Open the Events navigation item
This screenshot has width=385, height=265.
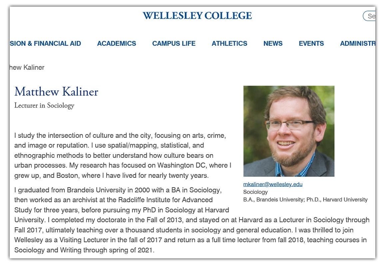point(311,44)
